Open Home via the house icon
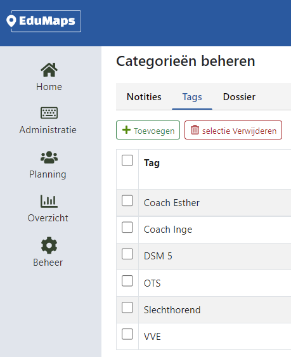The width and height of the screenshot is (291, 357). [49, 70]
